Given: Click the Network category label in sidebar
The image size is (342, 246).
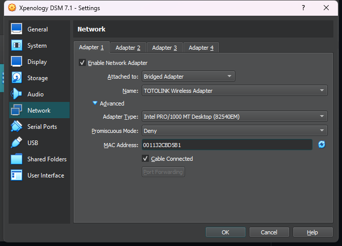Looking at the screenshot, I should click(x=39, y=111).
